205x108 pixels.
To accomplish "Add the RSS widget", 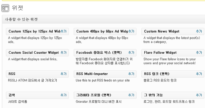I will (63, 74).
